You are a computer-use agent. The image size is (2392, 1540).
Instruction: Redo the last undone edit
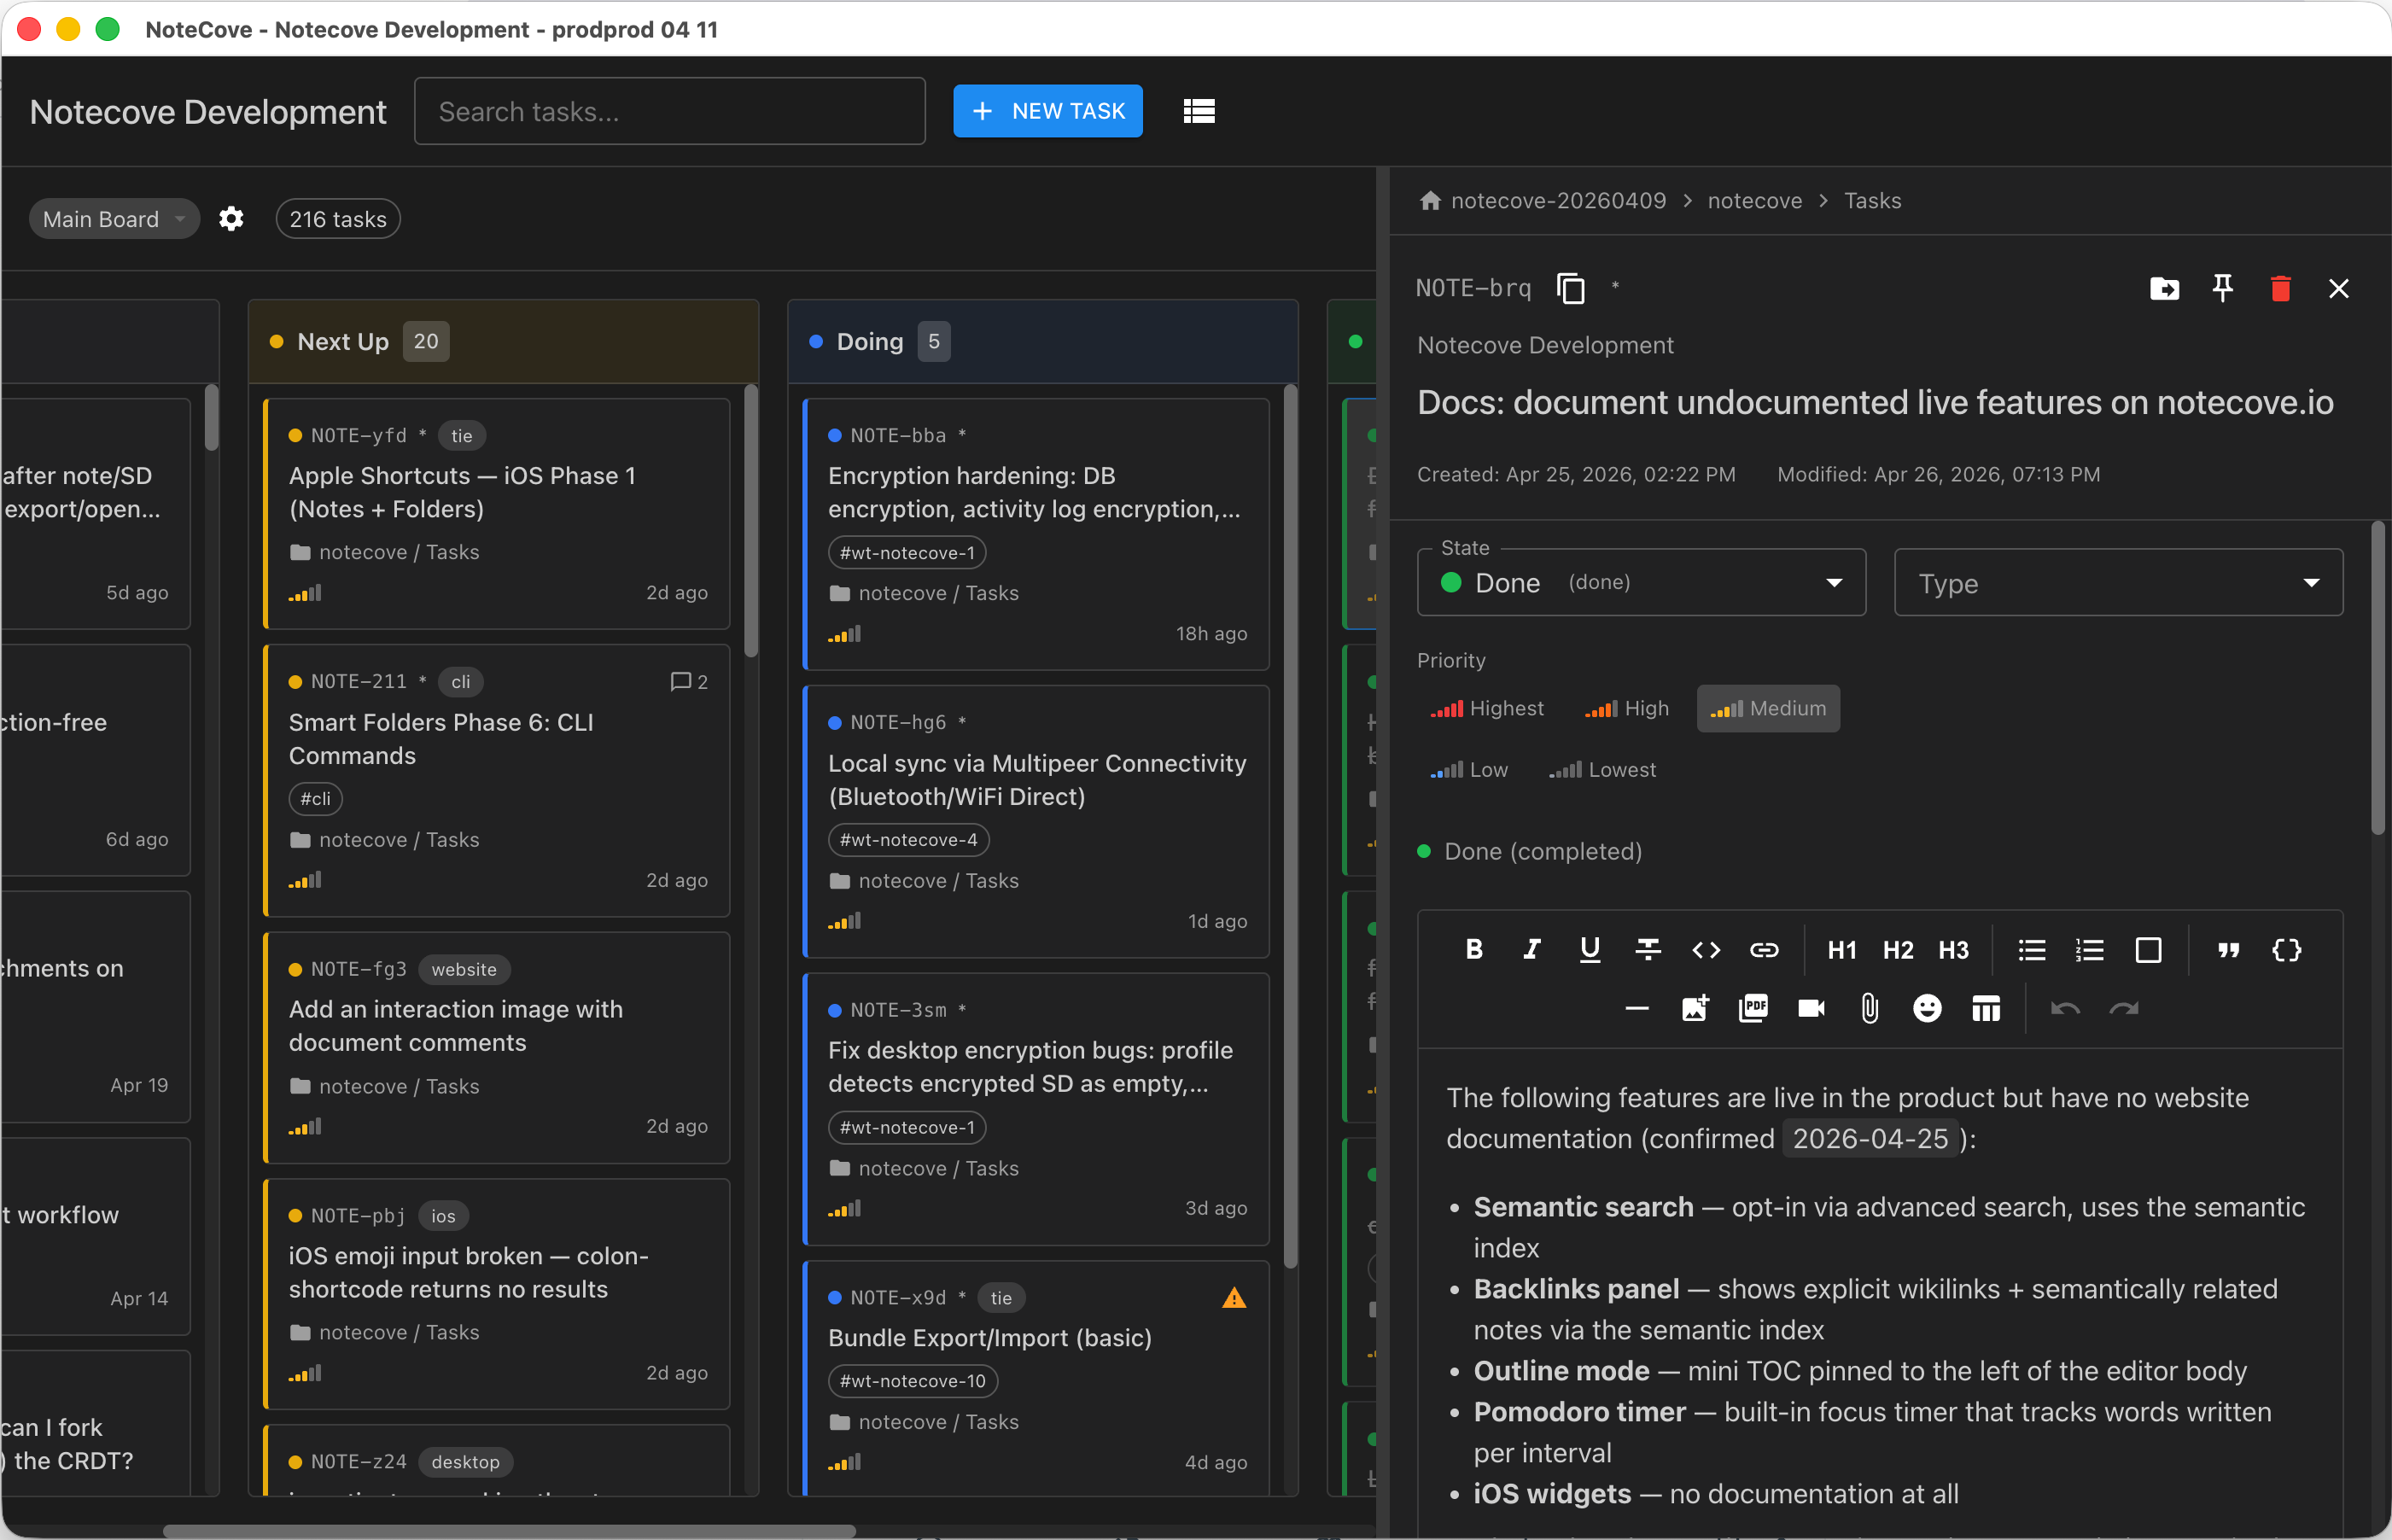click(2123, 1008)
